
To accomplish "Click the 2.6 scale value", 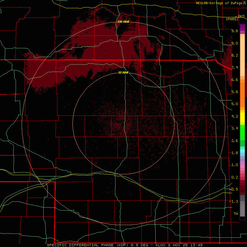I will pos(235,141).
